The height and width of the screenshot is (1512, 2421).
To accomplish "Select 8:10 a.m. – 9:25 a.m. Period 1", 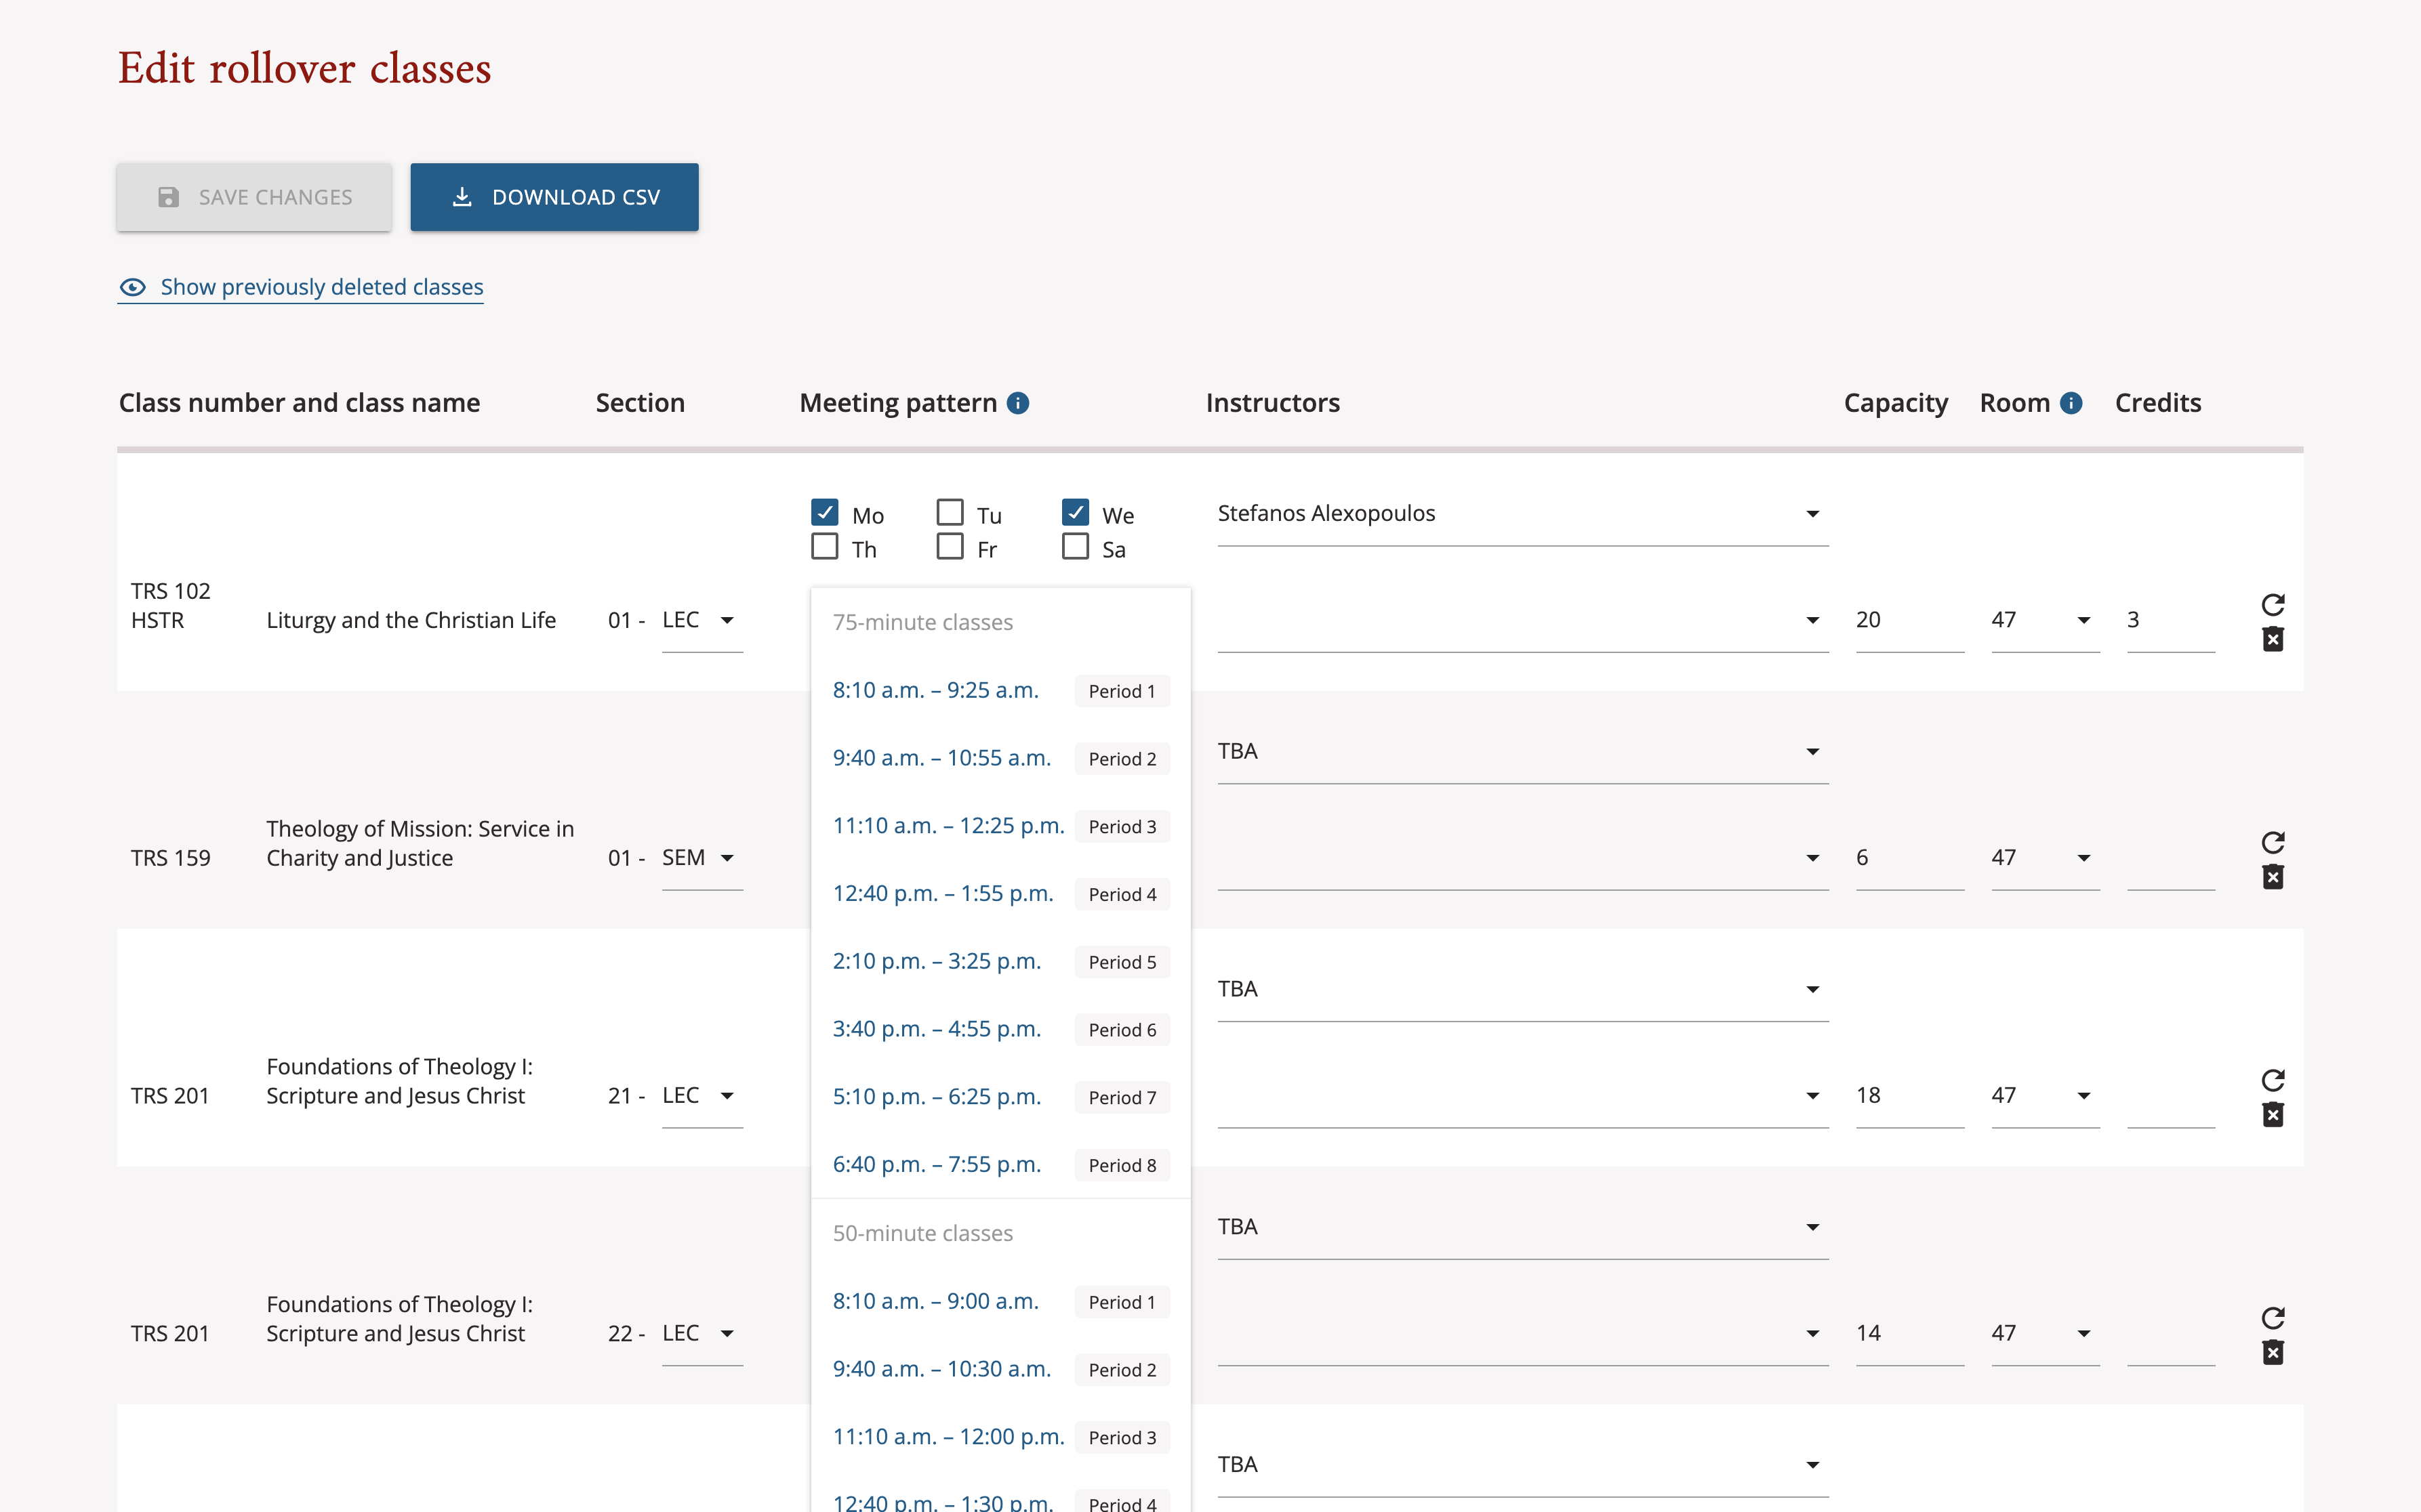I will coord(1000,691).
